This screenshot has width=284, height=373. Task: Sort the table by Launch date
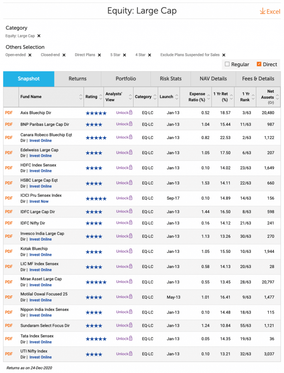pos(177,97)
